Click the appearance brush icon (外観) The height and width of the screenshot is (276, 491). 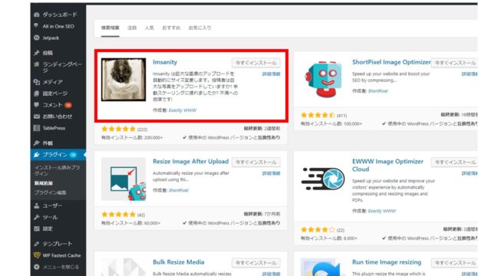(x=37, y=143)
